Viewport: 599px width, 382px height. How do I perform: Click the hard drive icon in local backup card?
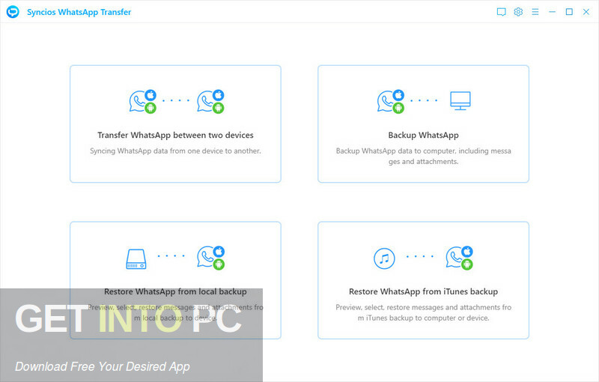tap(136, 259)
